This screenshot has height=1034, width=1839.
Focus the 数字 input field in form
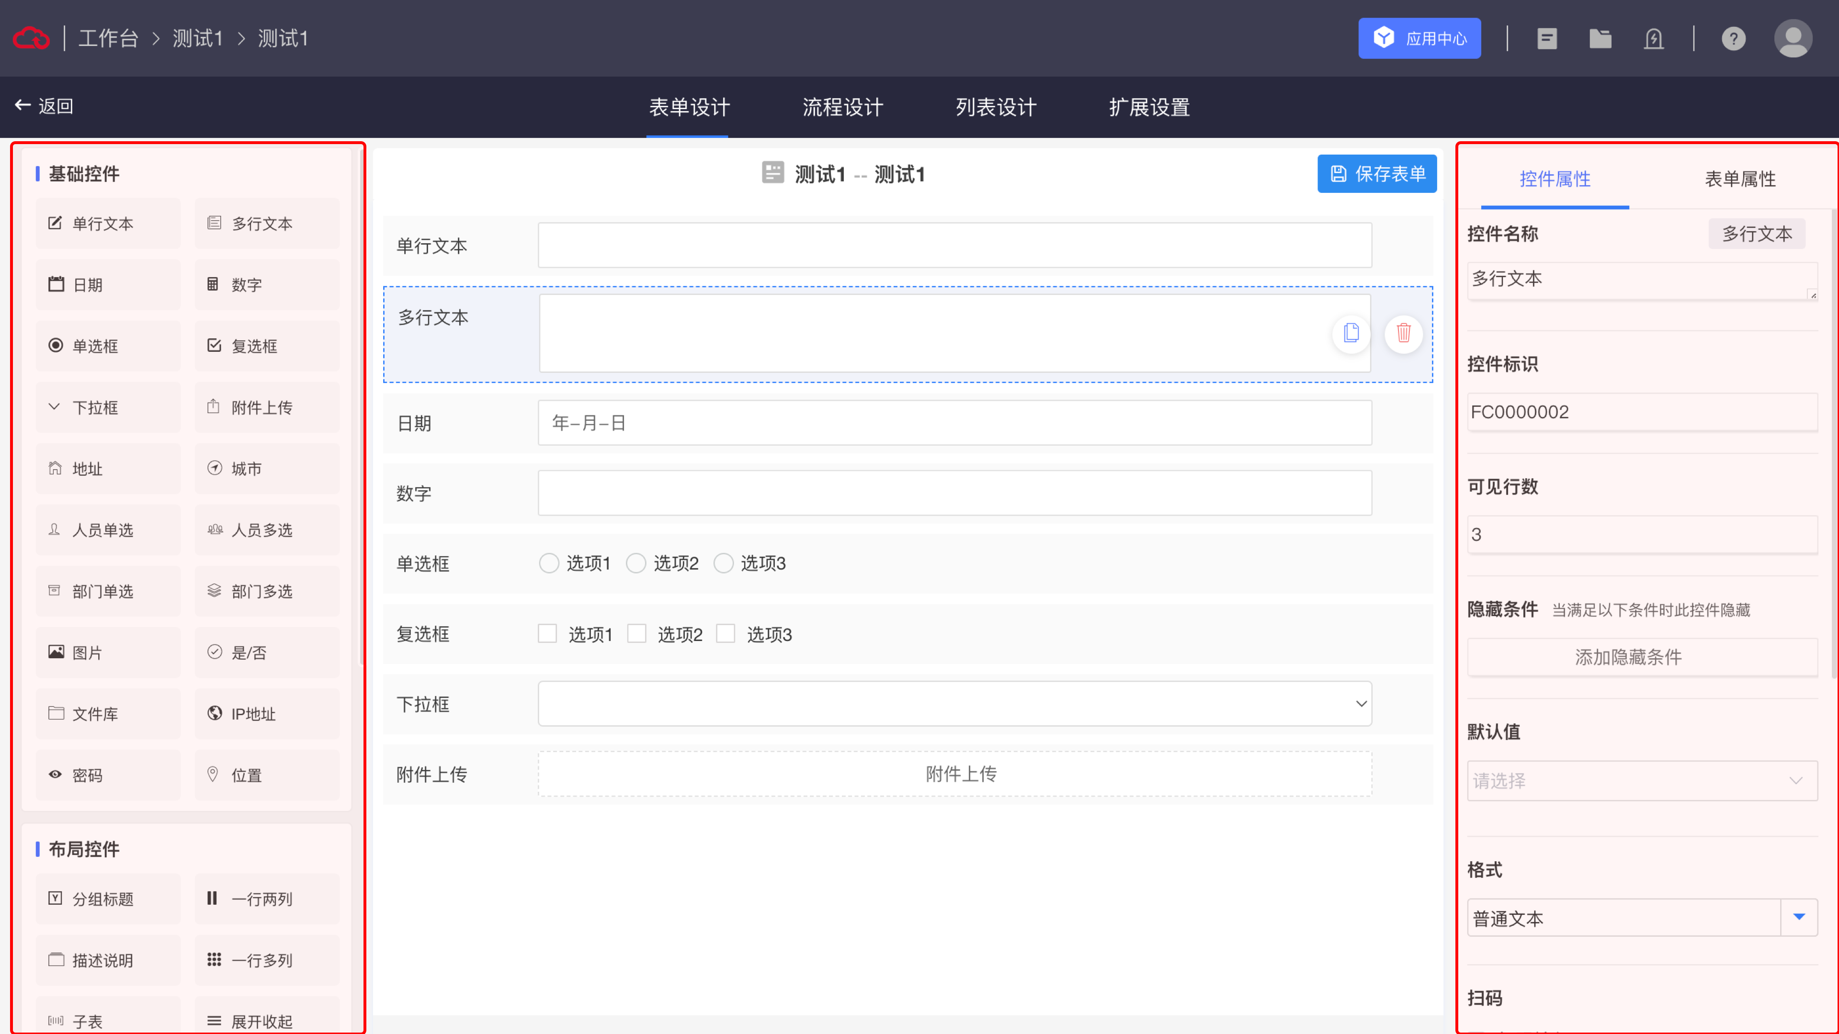(x=954, y=493)
